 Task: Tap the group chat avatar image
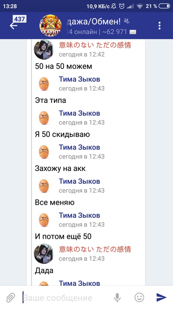click(50, 26)
